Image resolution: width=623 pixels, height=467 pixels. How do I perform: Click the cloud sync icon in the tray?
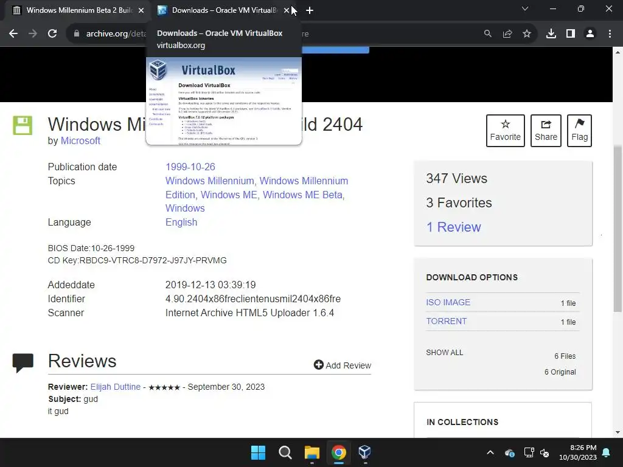[510, 452]
